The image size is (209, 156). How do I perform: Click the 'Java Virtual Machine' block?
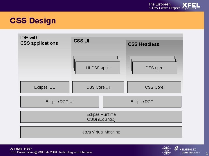101,132
